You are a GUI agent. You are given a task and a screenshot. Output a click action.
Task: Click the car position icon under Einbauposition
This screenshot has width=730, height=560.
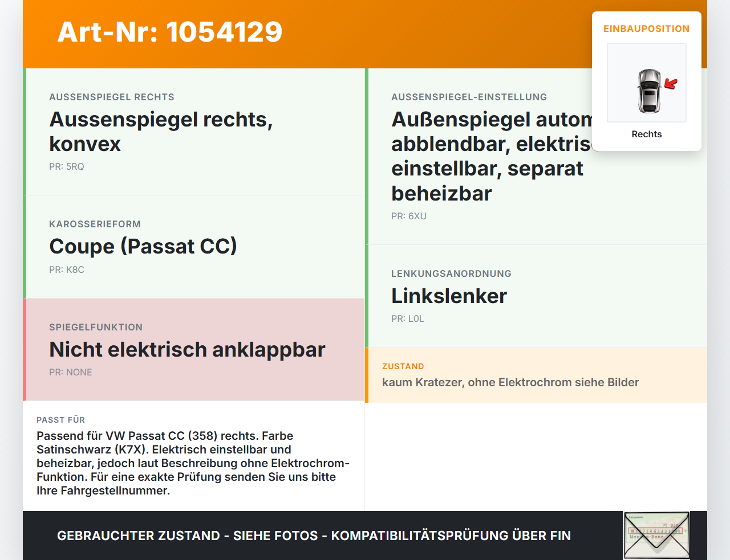(x=647, y=83)
